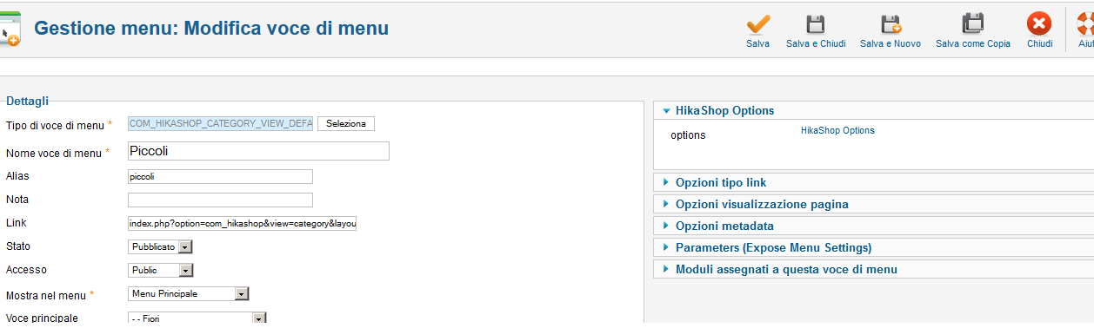This screenshot has height=328, width=1094.
Task: Click the Salva e Chiudi floppy icon
Action: (x=816, y=23)
